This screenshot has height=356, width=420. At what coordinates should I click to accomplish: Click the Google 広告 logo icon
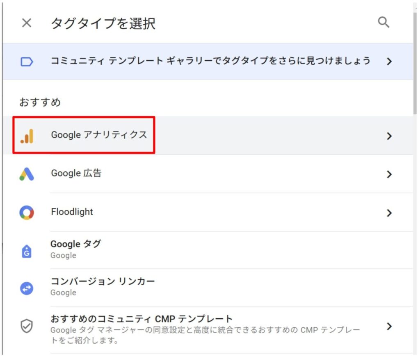tap(27, 175)
